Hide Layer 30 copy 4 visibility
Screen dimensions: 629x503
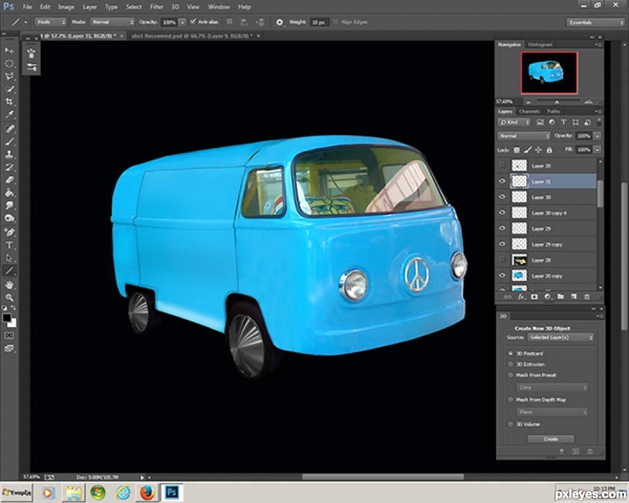[502, 212]
